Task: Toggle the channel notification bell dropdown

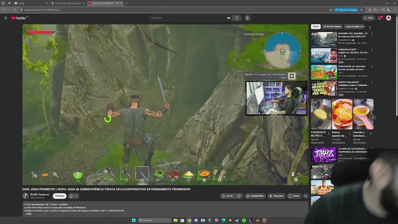Action: pyautogui.click(x=73, y=196)
